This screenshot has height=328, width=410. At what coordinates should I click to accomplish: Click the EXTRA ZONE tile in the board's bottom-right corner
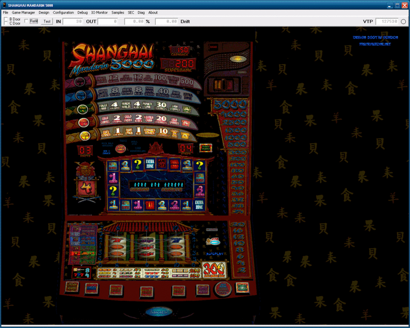(x=199, y=205)
